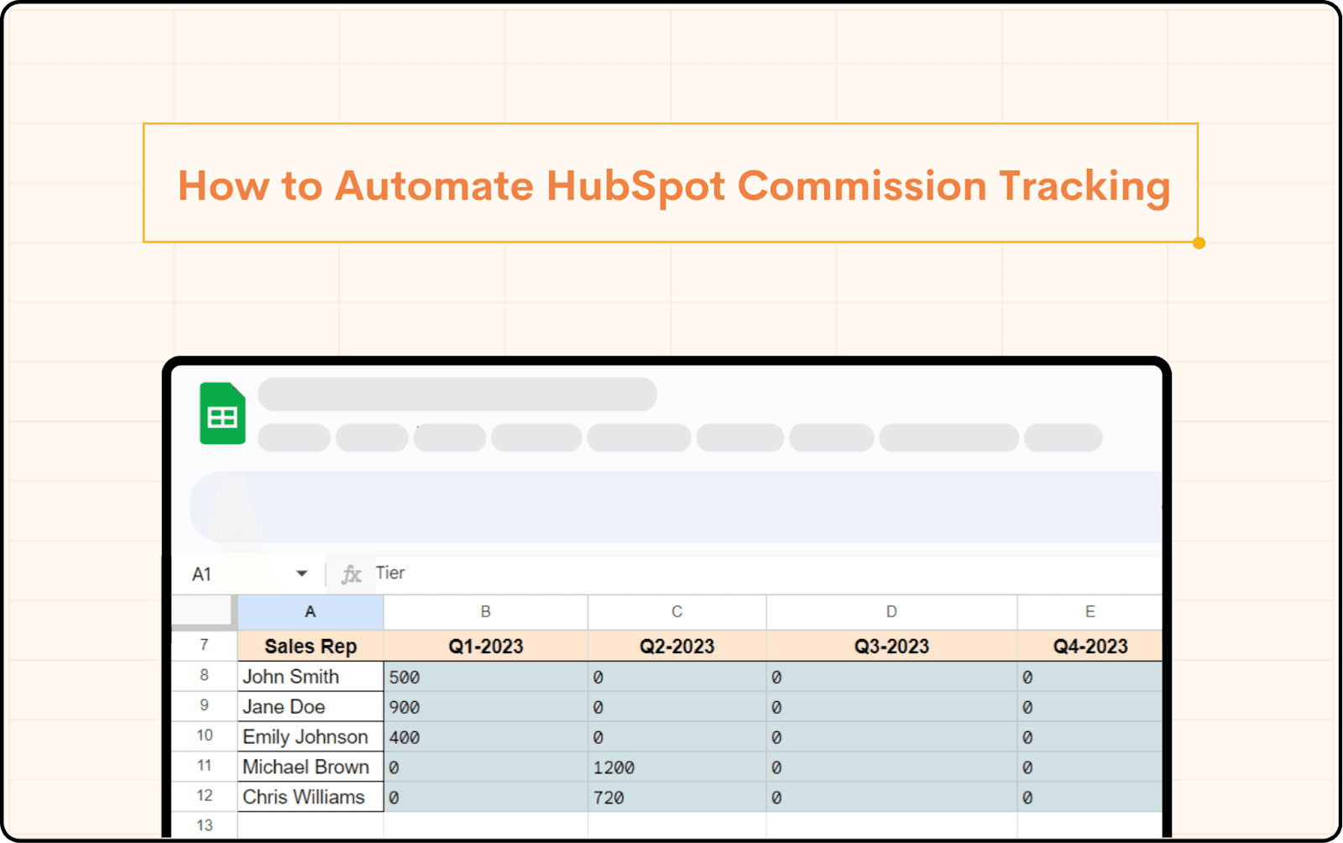Click Chris Williams' Q3-2023 zero cell
This screenshot has height=843, width=1343.
[891, 798]
